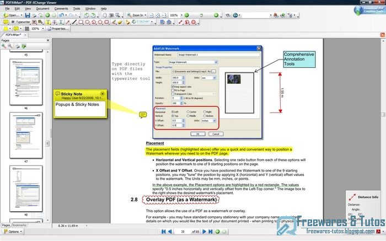Open the placement Units inches dropdown

215,121
